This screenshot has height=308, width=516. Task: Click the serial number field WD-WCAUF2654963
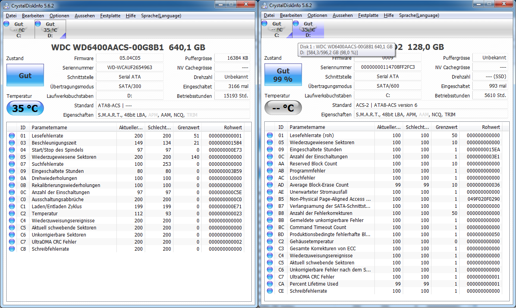click(130, 67)
